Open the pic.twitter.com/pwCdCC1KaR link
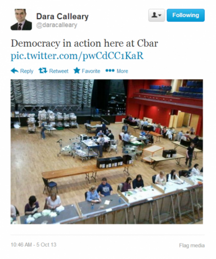This screenshot has height=259, width=216. tap(77, 55)
